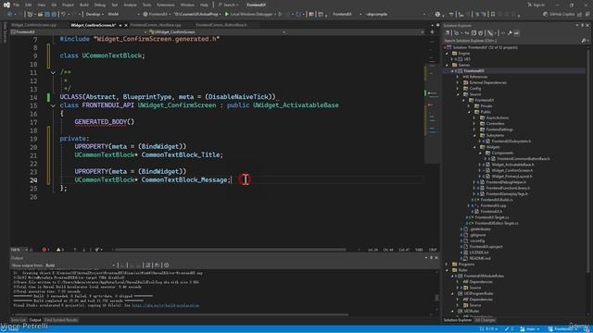593x333 pixels.
Task: Expand the Engine folder in Solution Explorer
Action: click(x=447, y=54)
